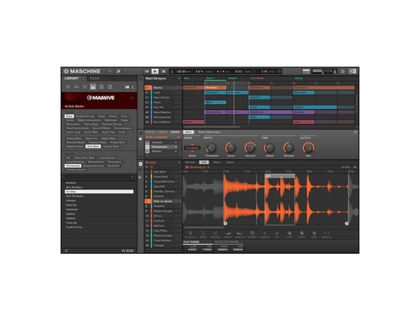
Task: Switch to the LIBRARY tab
Action: pos(72,78)
